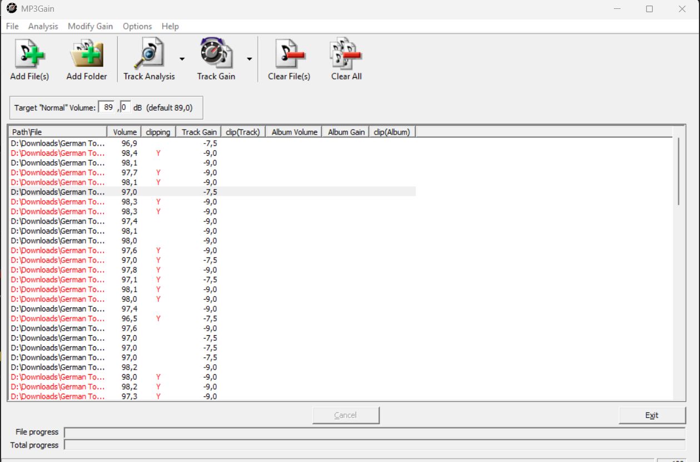Image resolution: width=700 pixels, height=462 pixels.
Task: Select the file row with volume 97,7
Action: click(212, 172)
